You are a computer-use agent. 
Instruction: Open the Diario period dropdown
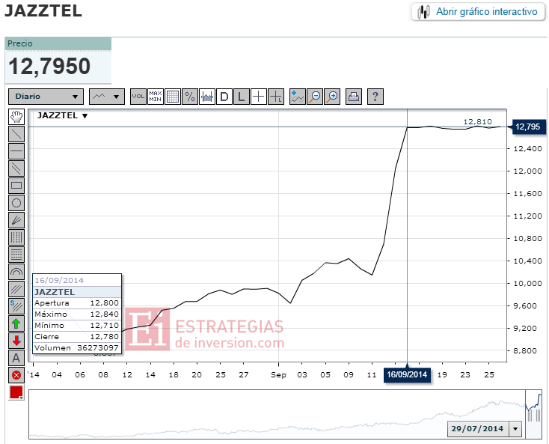pyautogui.click(x=46, y=97)
